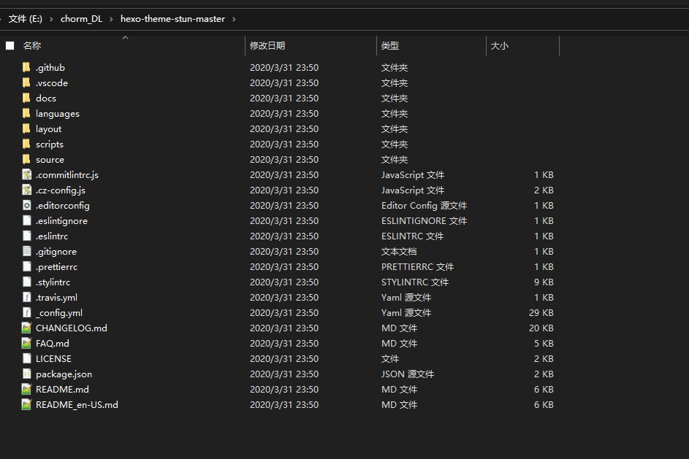
Task: Select the source folder name
Action: pos(50,160)
